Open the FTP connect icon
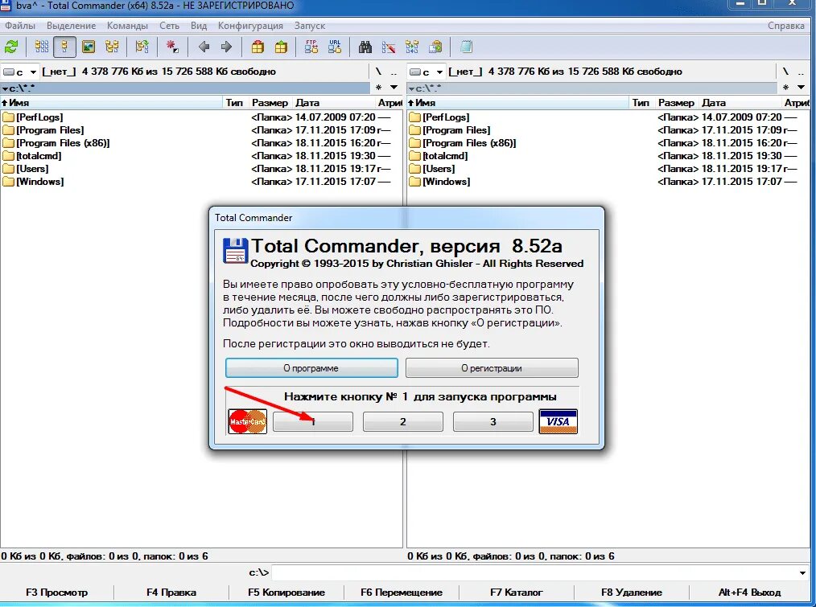Viewport: 816px width, 607px height. [x=311, y=47]
